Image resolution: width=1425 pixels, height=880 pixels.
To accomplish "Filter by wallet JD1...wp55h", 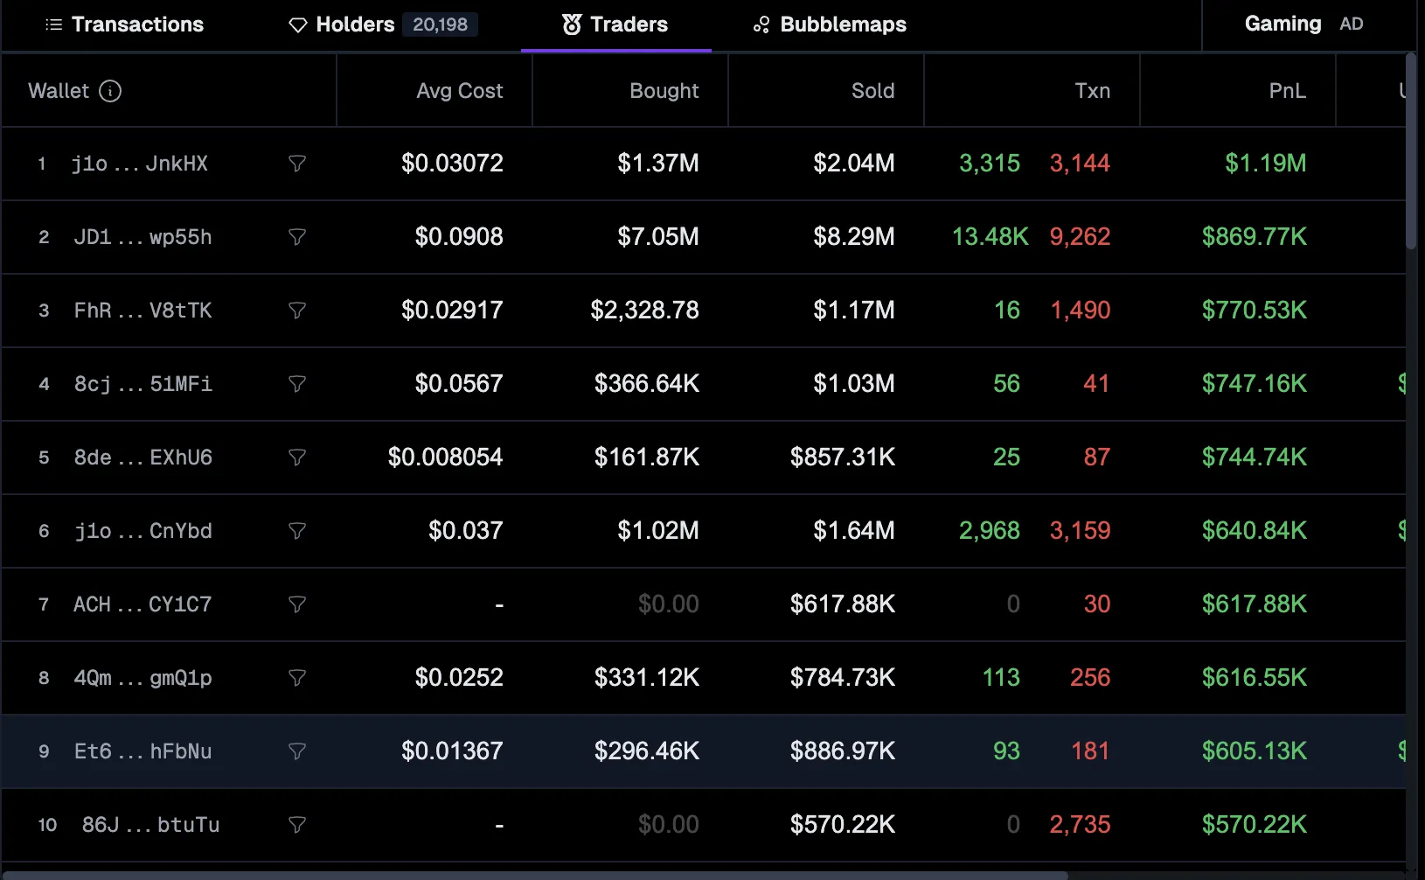I will click(x=297, y=237).
